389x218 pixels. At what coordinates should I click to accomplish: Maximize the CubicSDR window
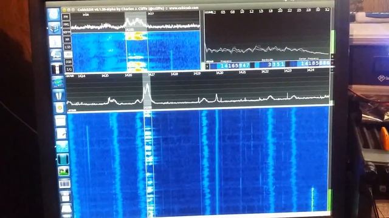pos(73,10)
